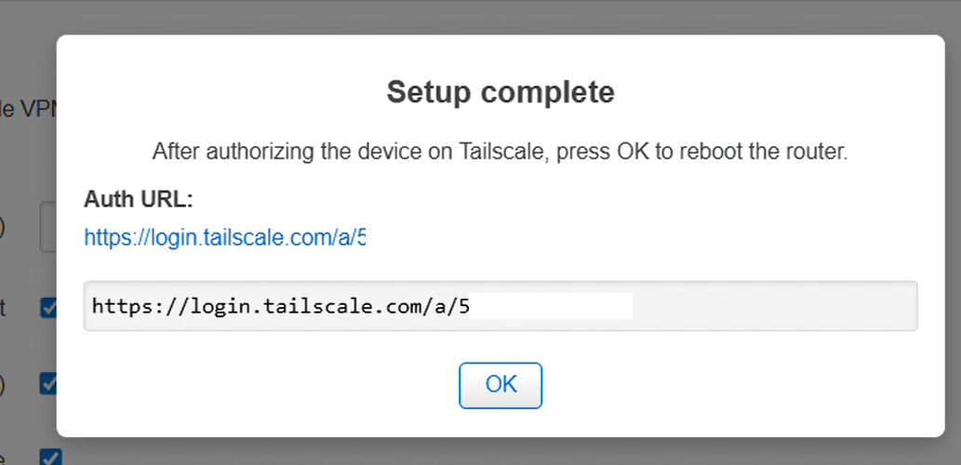The image size is (961, 465).
Task: Click the word 'Setup' in the dialog title
Action: click(x=426, y=92)
